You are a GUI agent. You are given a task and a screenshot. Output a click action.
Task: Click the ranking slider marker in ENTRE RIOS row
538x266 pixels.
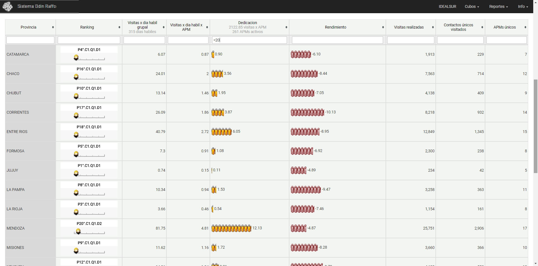point(76,135)
